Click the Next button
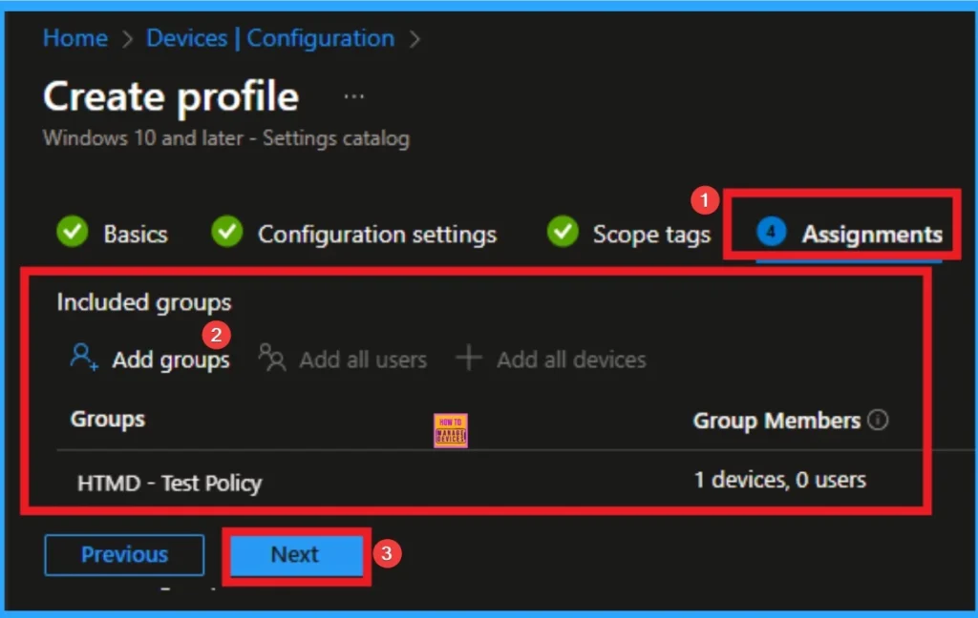 tap(294, 554)
